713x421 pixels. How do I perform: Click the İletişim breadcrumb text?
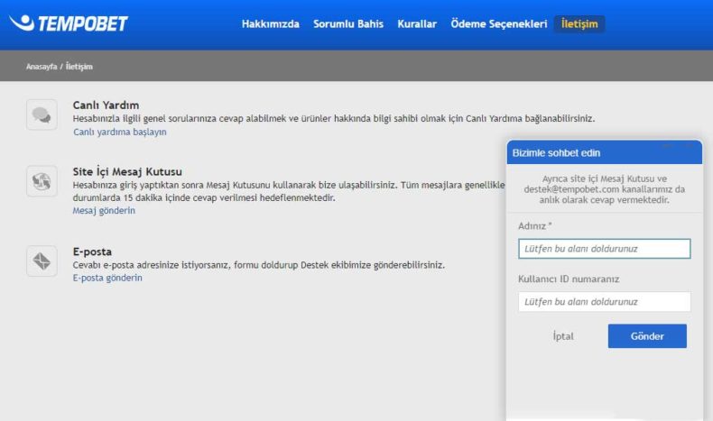click(x=79, y=67)
